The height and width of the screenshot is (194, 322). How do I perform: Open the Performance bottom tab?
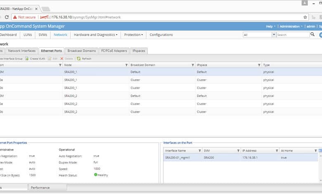(x=40, y=188)
